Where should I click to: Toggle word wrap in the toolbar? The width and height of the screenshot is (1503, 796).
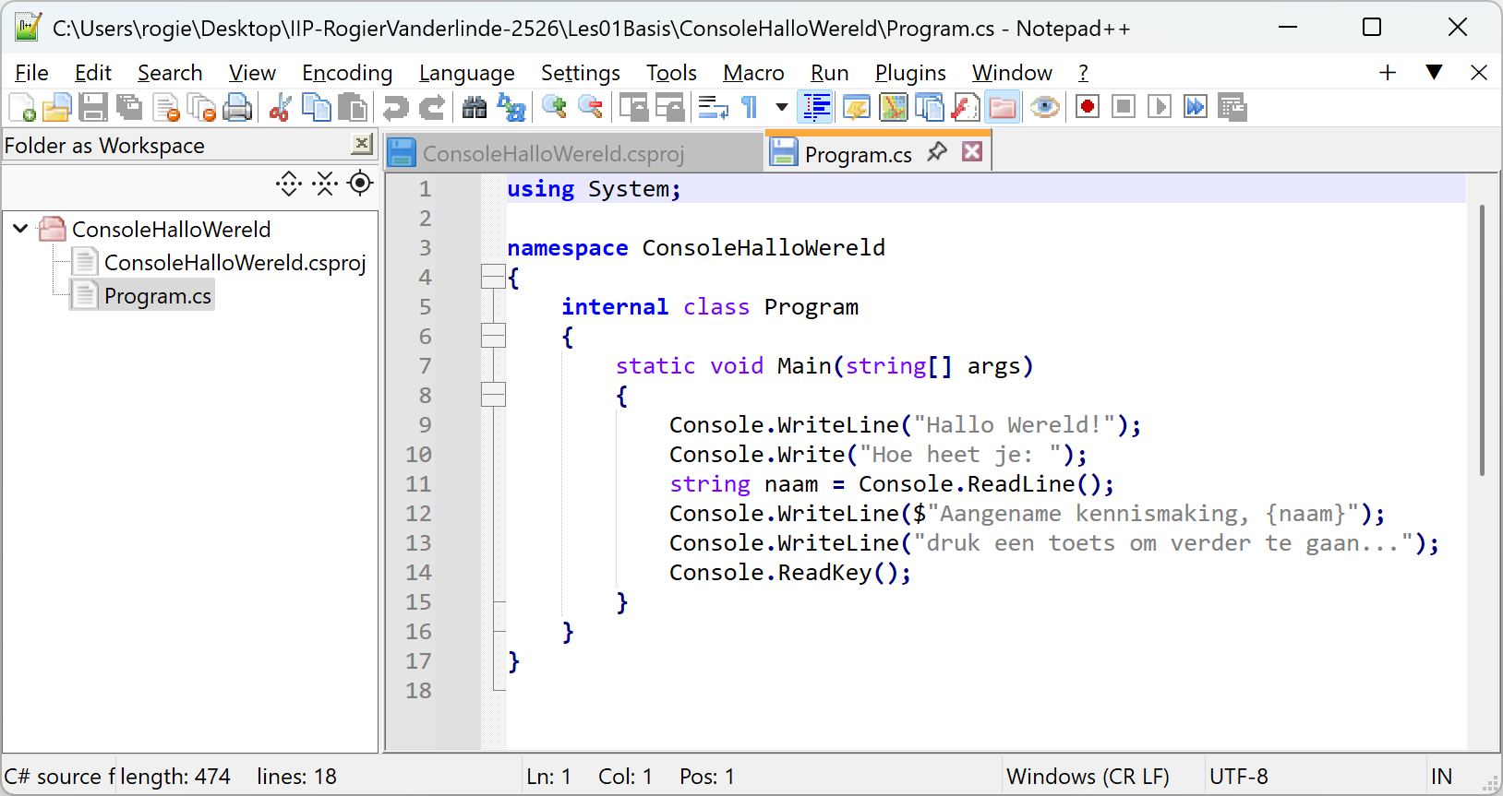point(713,108)
